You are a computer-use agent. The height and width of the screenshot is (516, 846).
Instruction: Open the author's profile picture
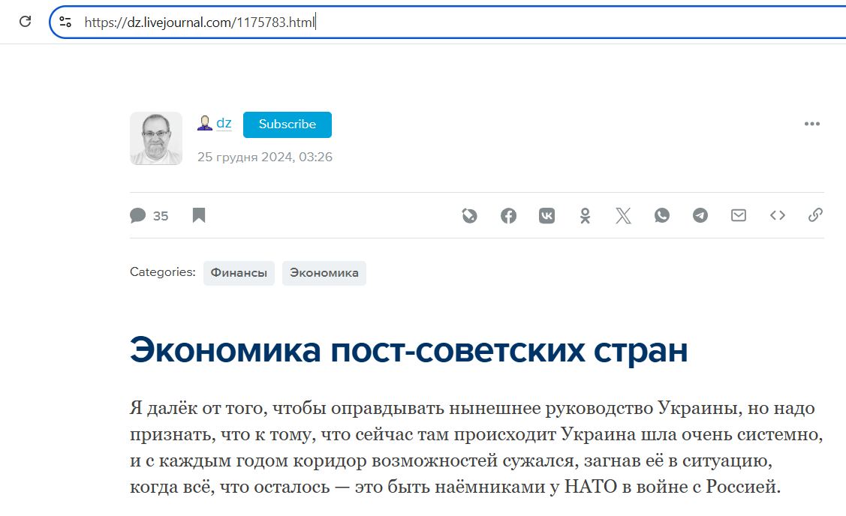156,138
